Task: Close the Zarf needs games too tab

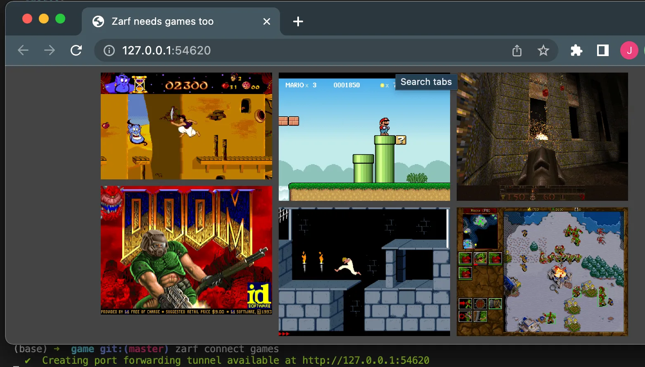Action: click(267, 21)
